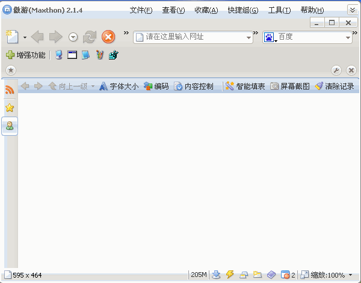Expand the main toolbar overflow chevron

point(126,32)
